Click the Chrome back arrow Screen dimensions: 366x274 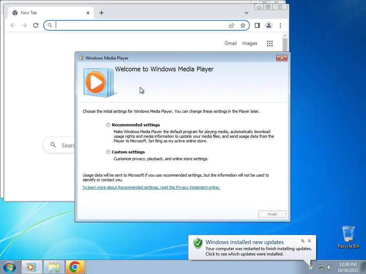[13, 25]
